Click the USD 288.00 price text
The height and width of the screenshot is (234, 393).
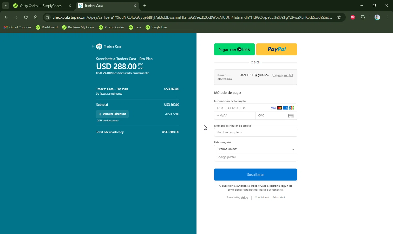coord(116,66)
